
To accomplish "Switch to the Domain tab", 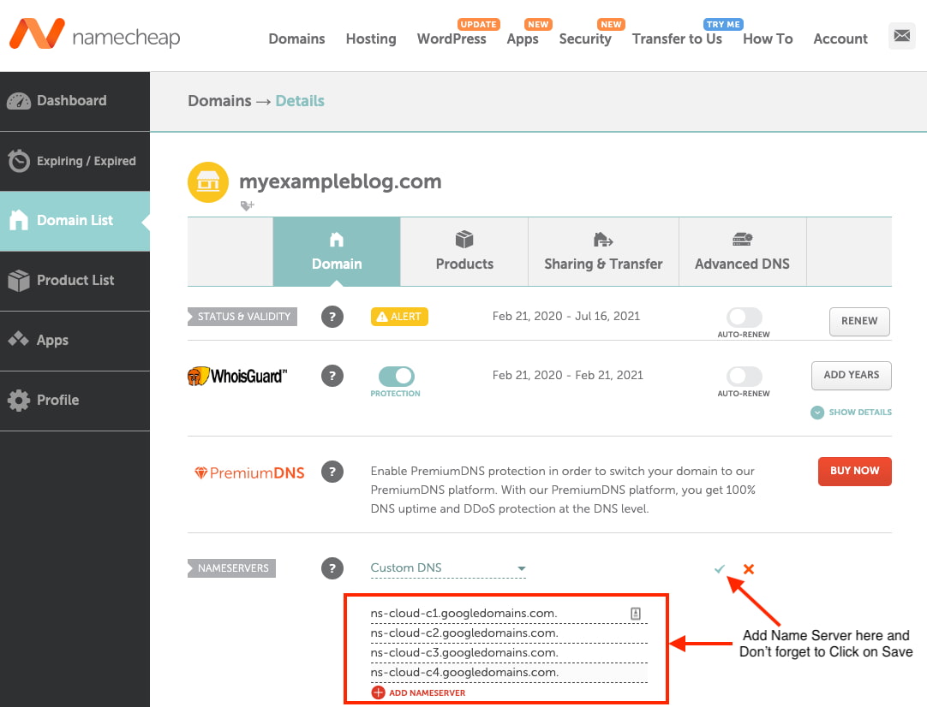I will pyautogui.click(x=337, y=252).
